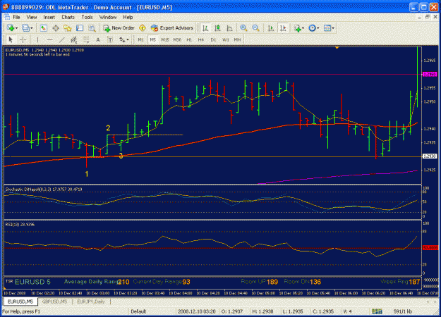The width and height of the screenshot is (441, 317).
Task: Switch to W1 timeframe
Action: [226, 40]
